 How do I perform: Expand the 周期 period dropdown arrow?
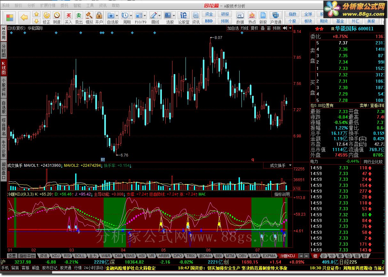[x=131, y=15]
